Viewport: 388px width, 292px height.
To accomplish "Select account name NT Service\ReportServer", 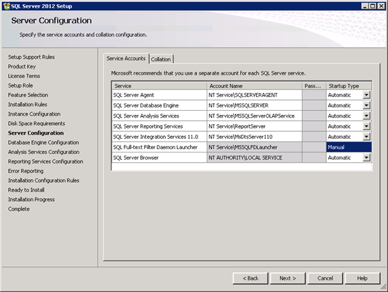I will (x=255, y=127).
